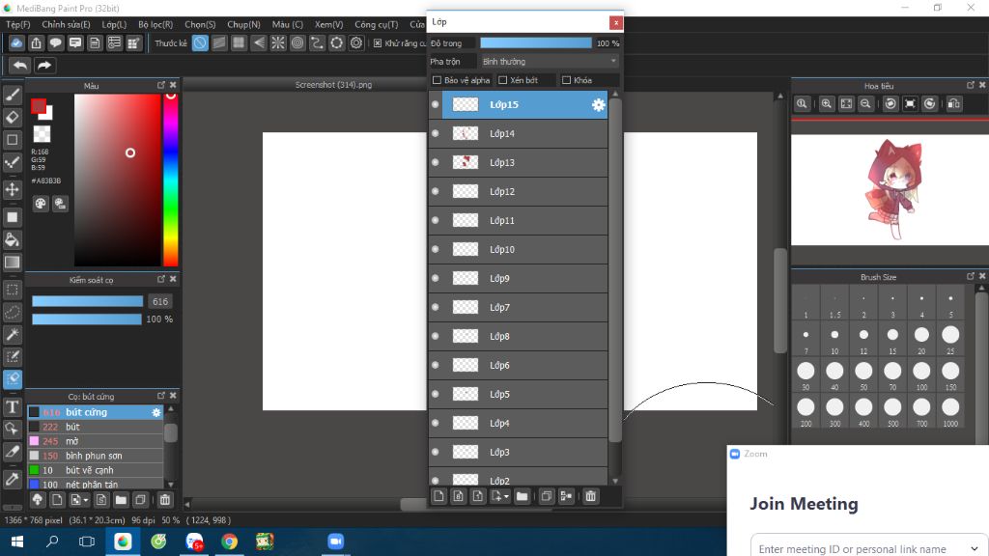This screenshot has width=989, height=556.
Task: Toggle Khử răng cưa checkbox
Action: click(378, 42)
